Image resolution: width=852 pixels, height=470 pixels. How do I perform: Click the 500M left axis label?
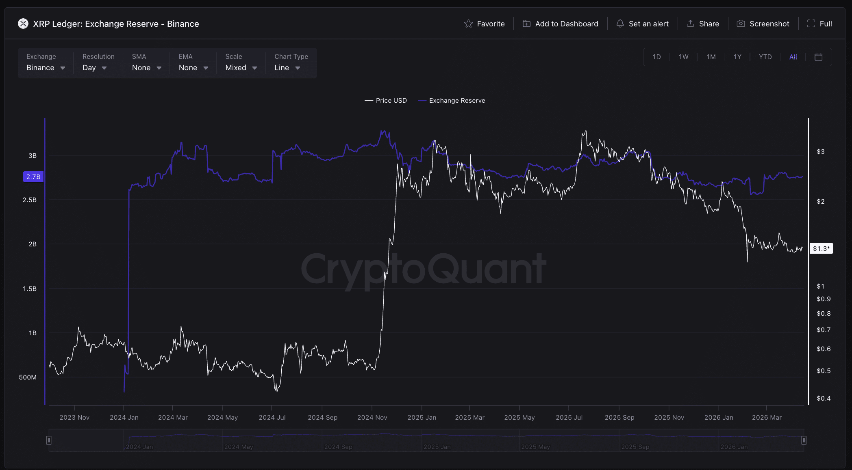click(28, 377)
